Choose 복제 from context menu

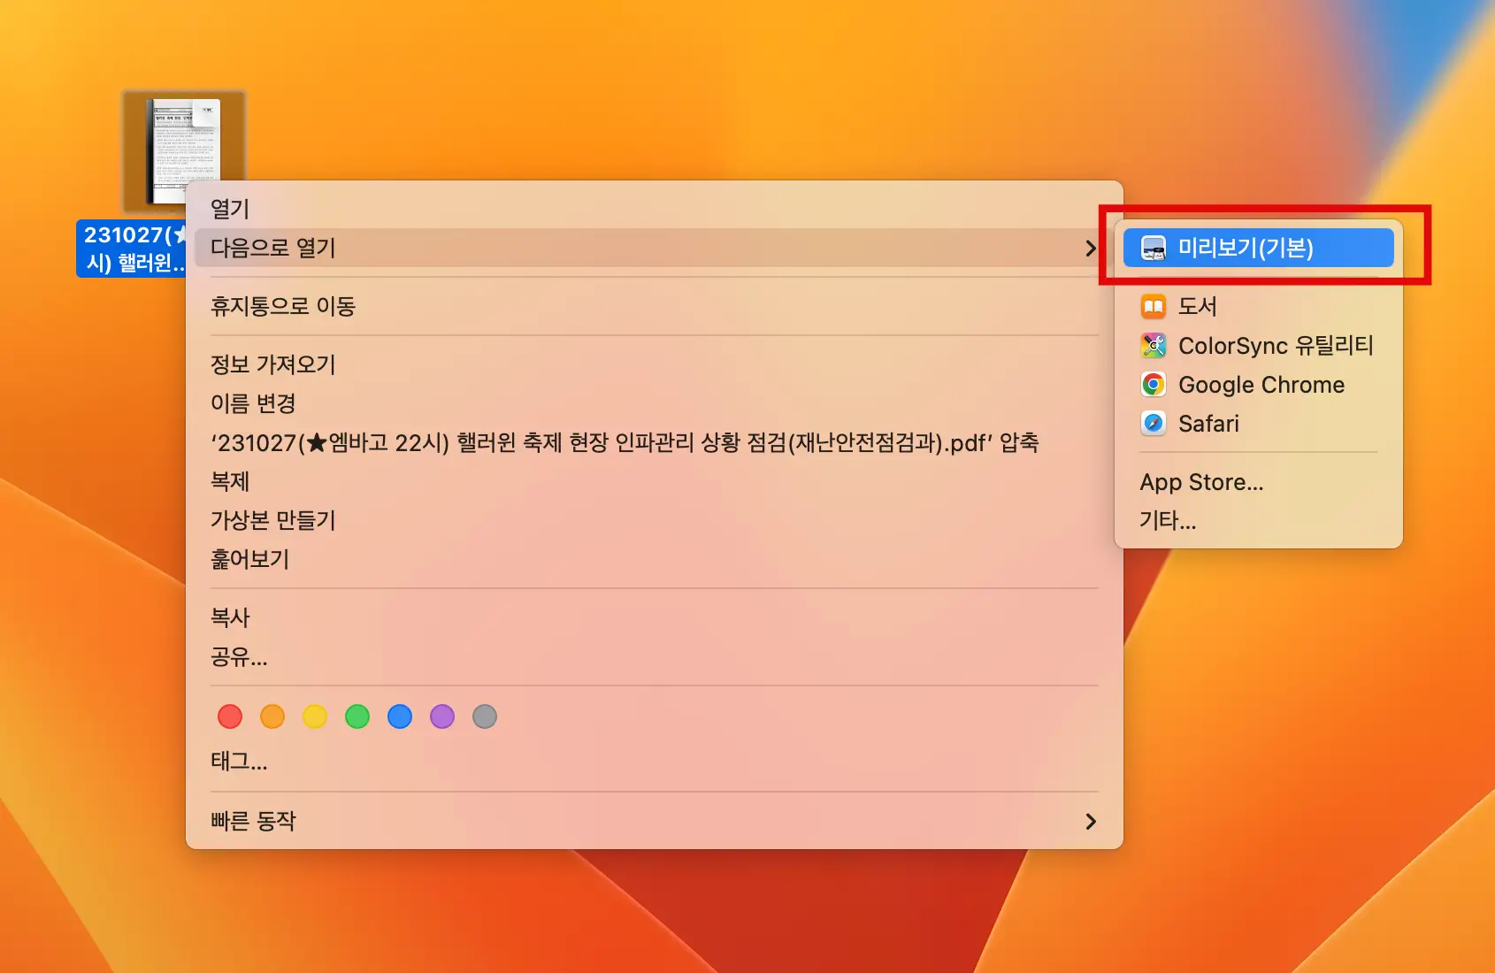(655, 481)
